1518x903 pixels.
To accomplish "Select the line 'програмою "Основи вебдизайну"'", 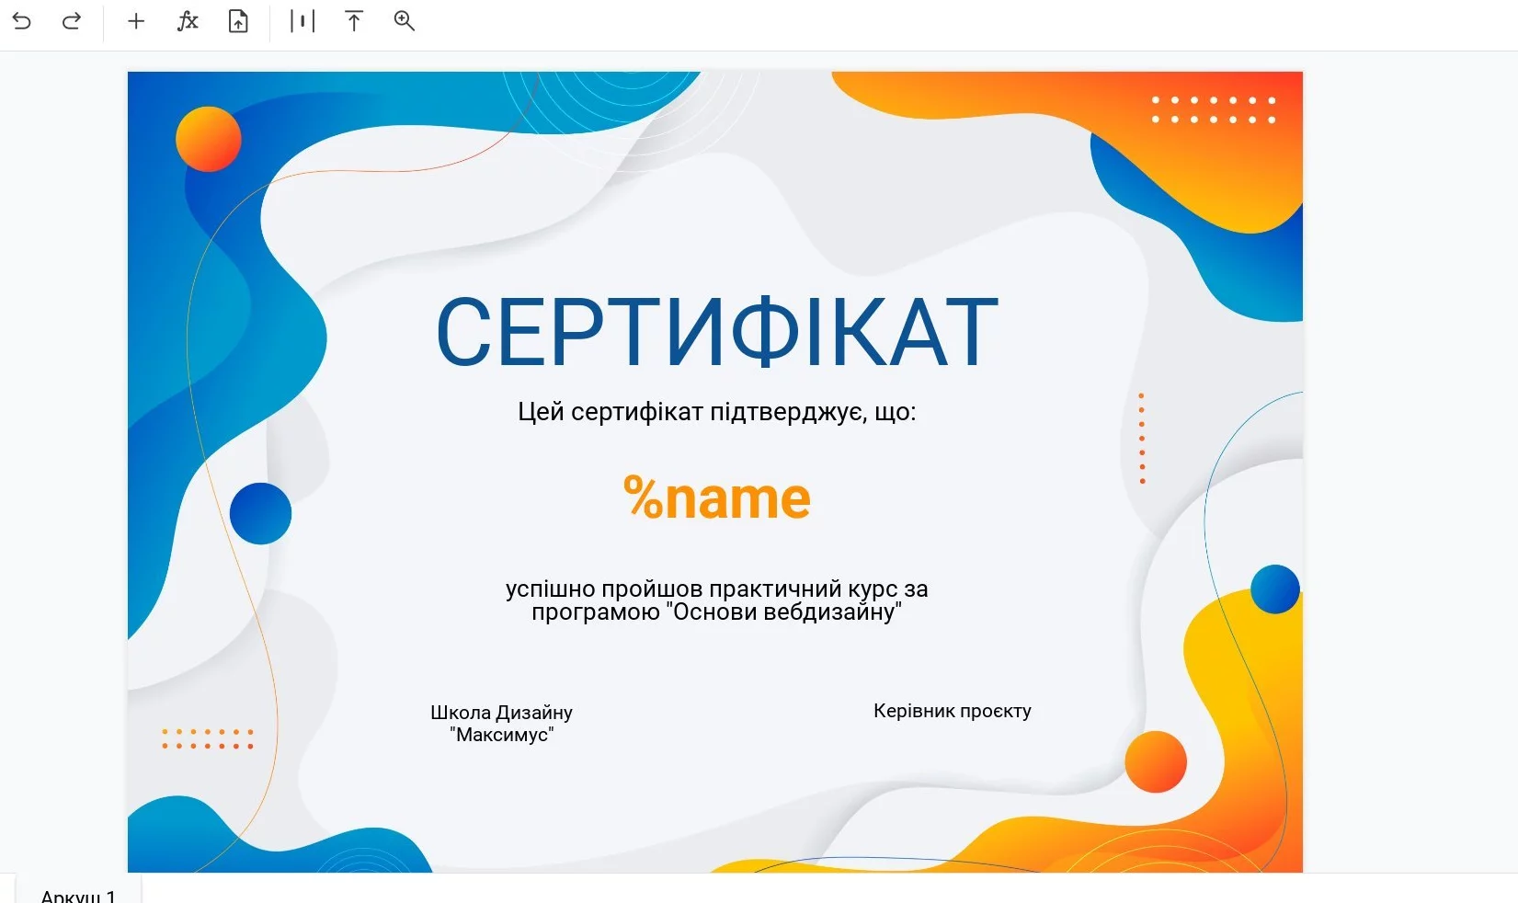I will click(x=717, y=612).
